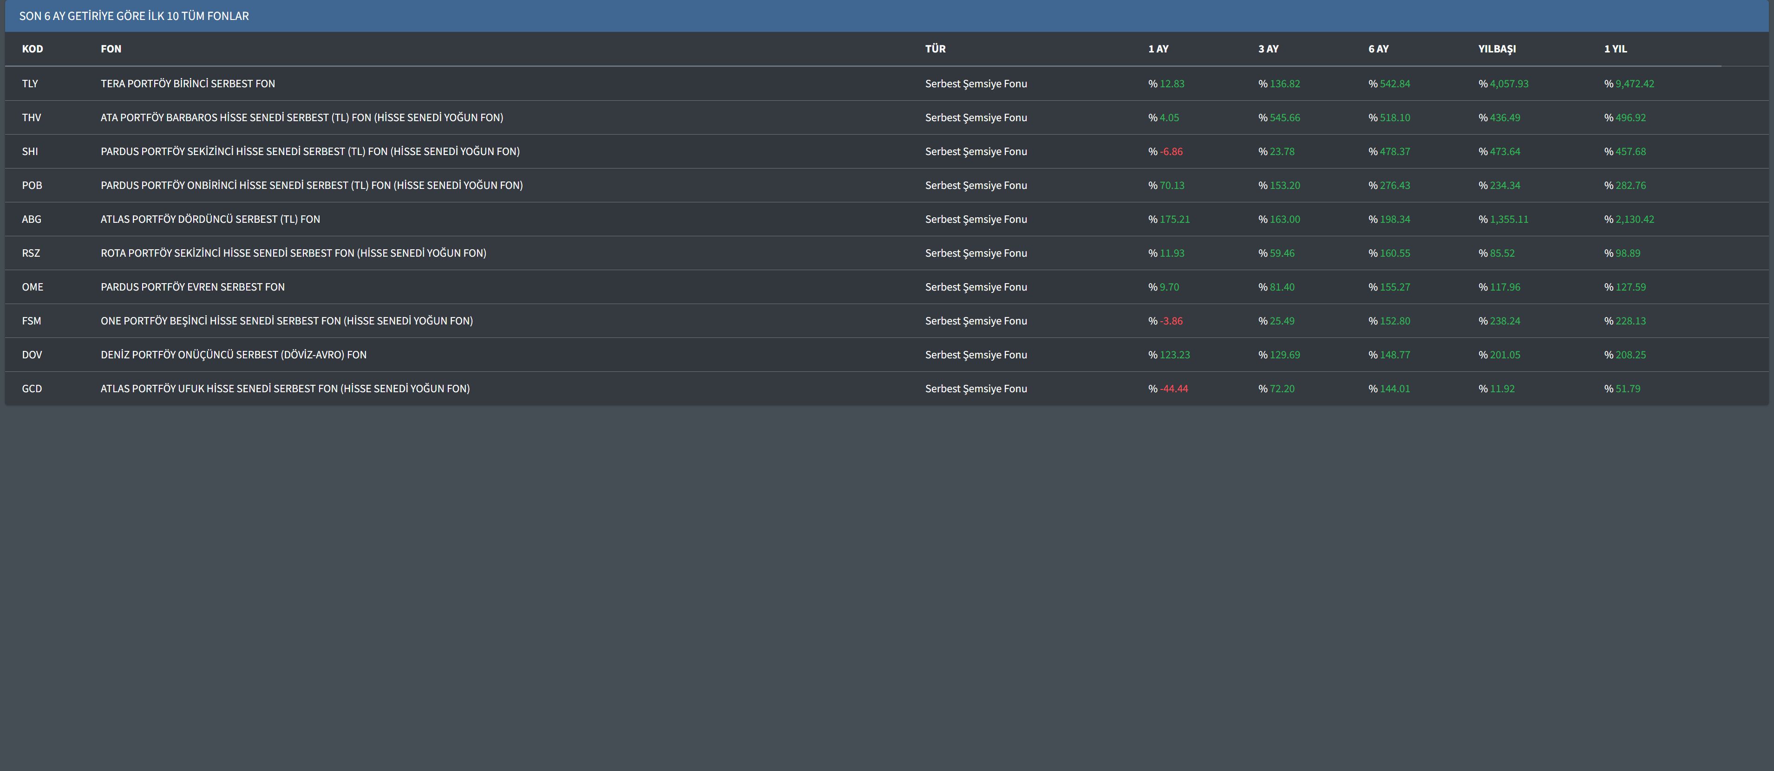Select the ATA PORTFÖY BARBAROS fund name
1774x771 pixels.
click(x=301, y=118)
